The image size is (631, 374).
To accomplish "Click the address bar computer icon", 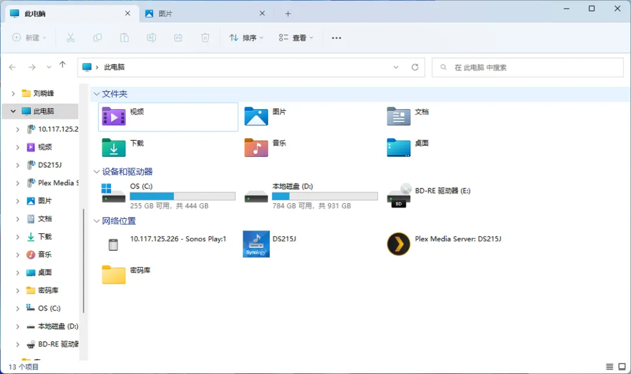I will (87, 67).
